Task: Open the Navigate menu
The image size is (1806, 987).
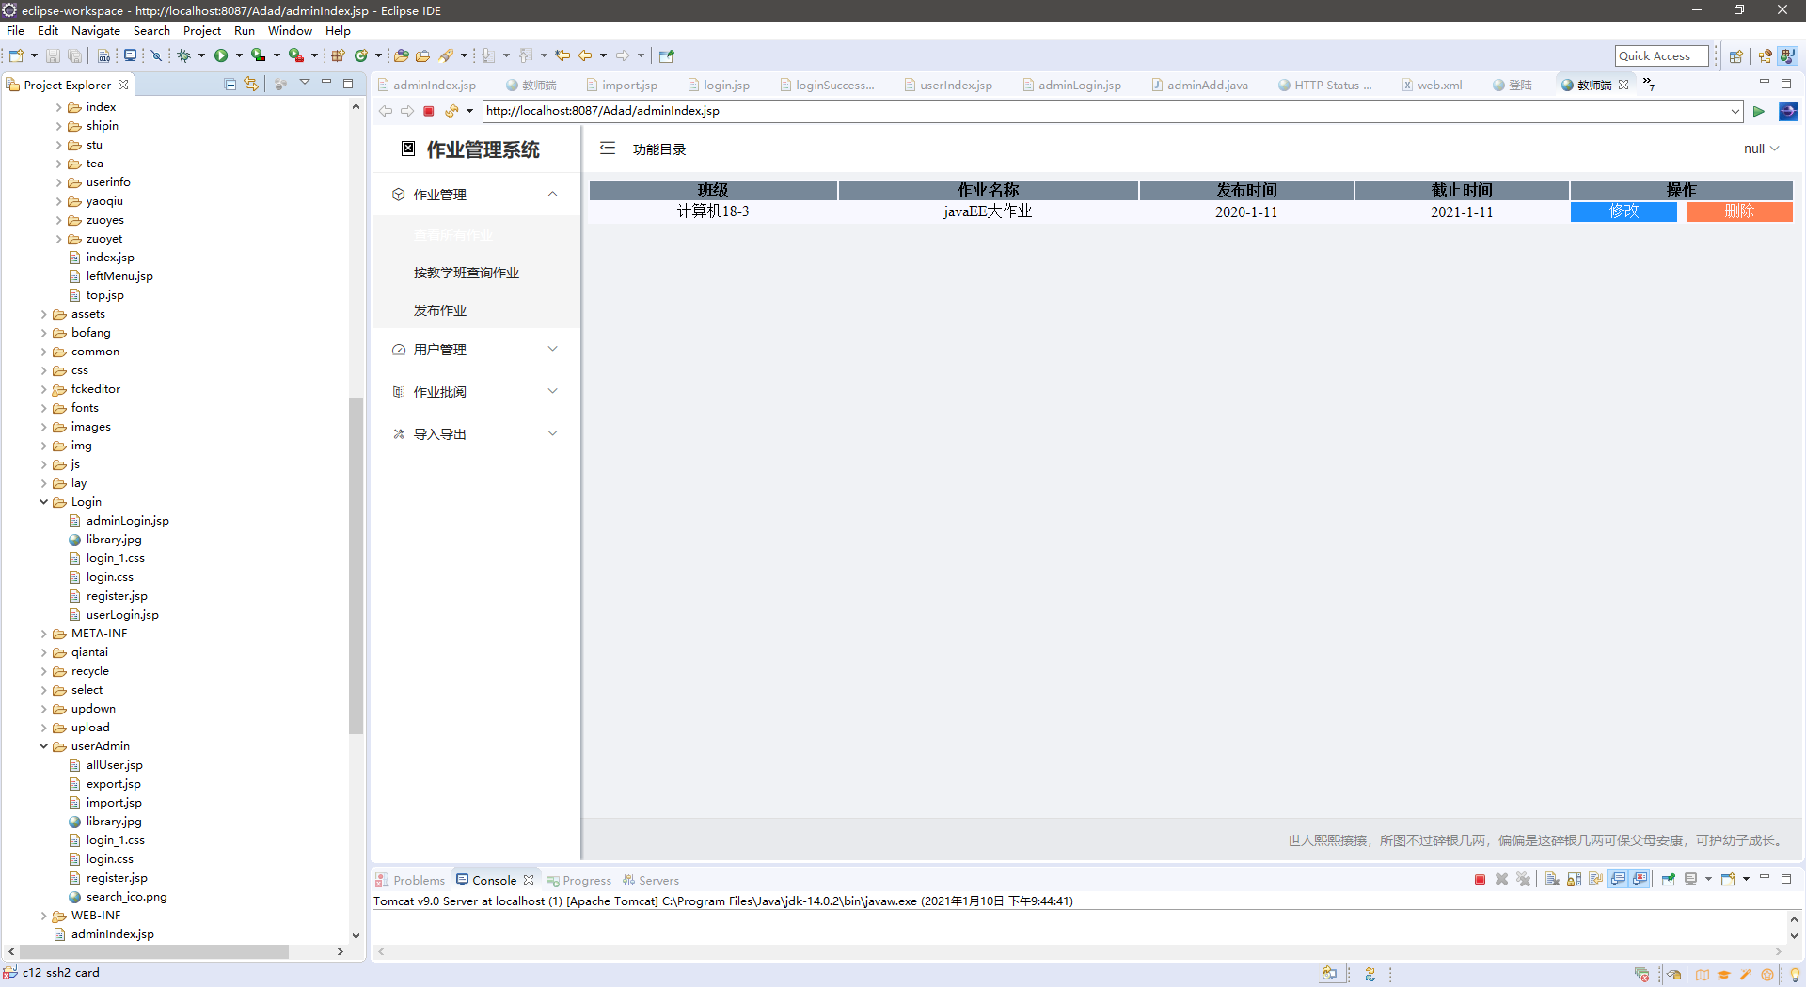Action: 96,31
